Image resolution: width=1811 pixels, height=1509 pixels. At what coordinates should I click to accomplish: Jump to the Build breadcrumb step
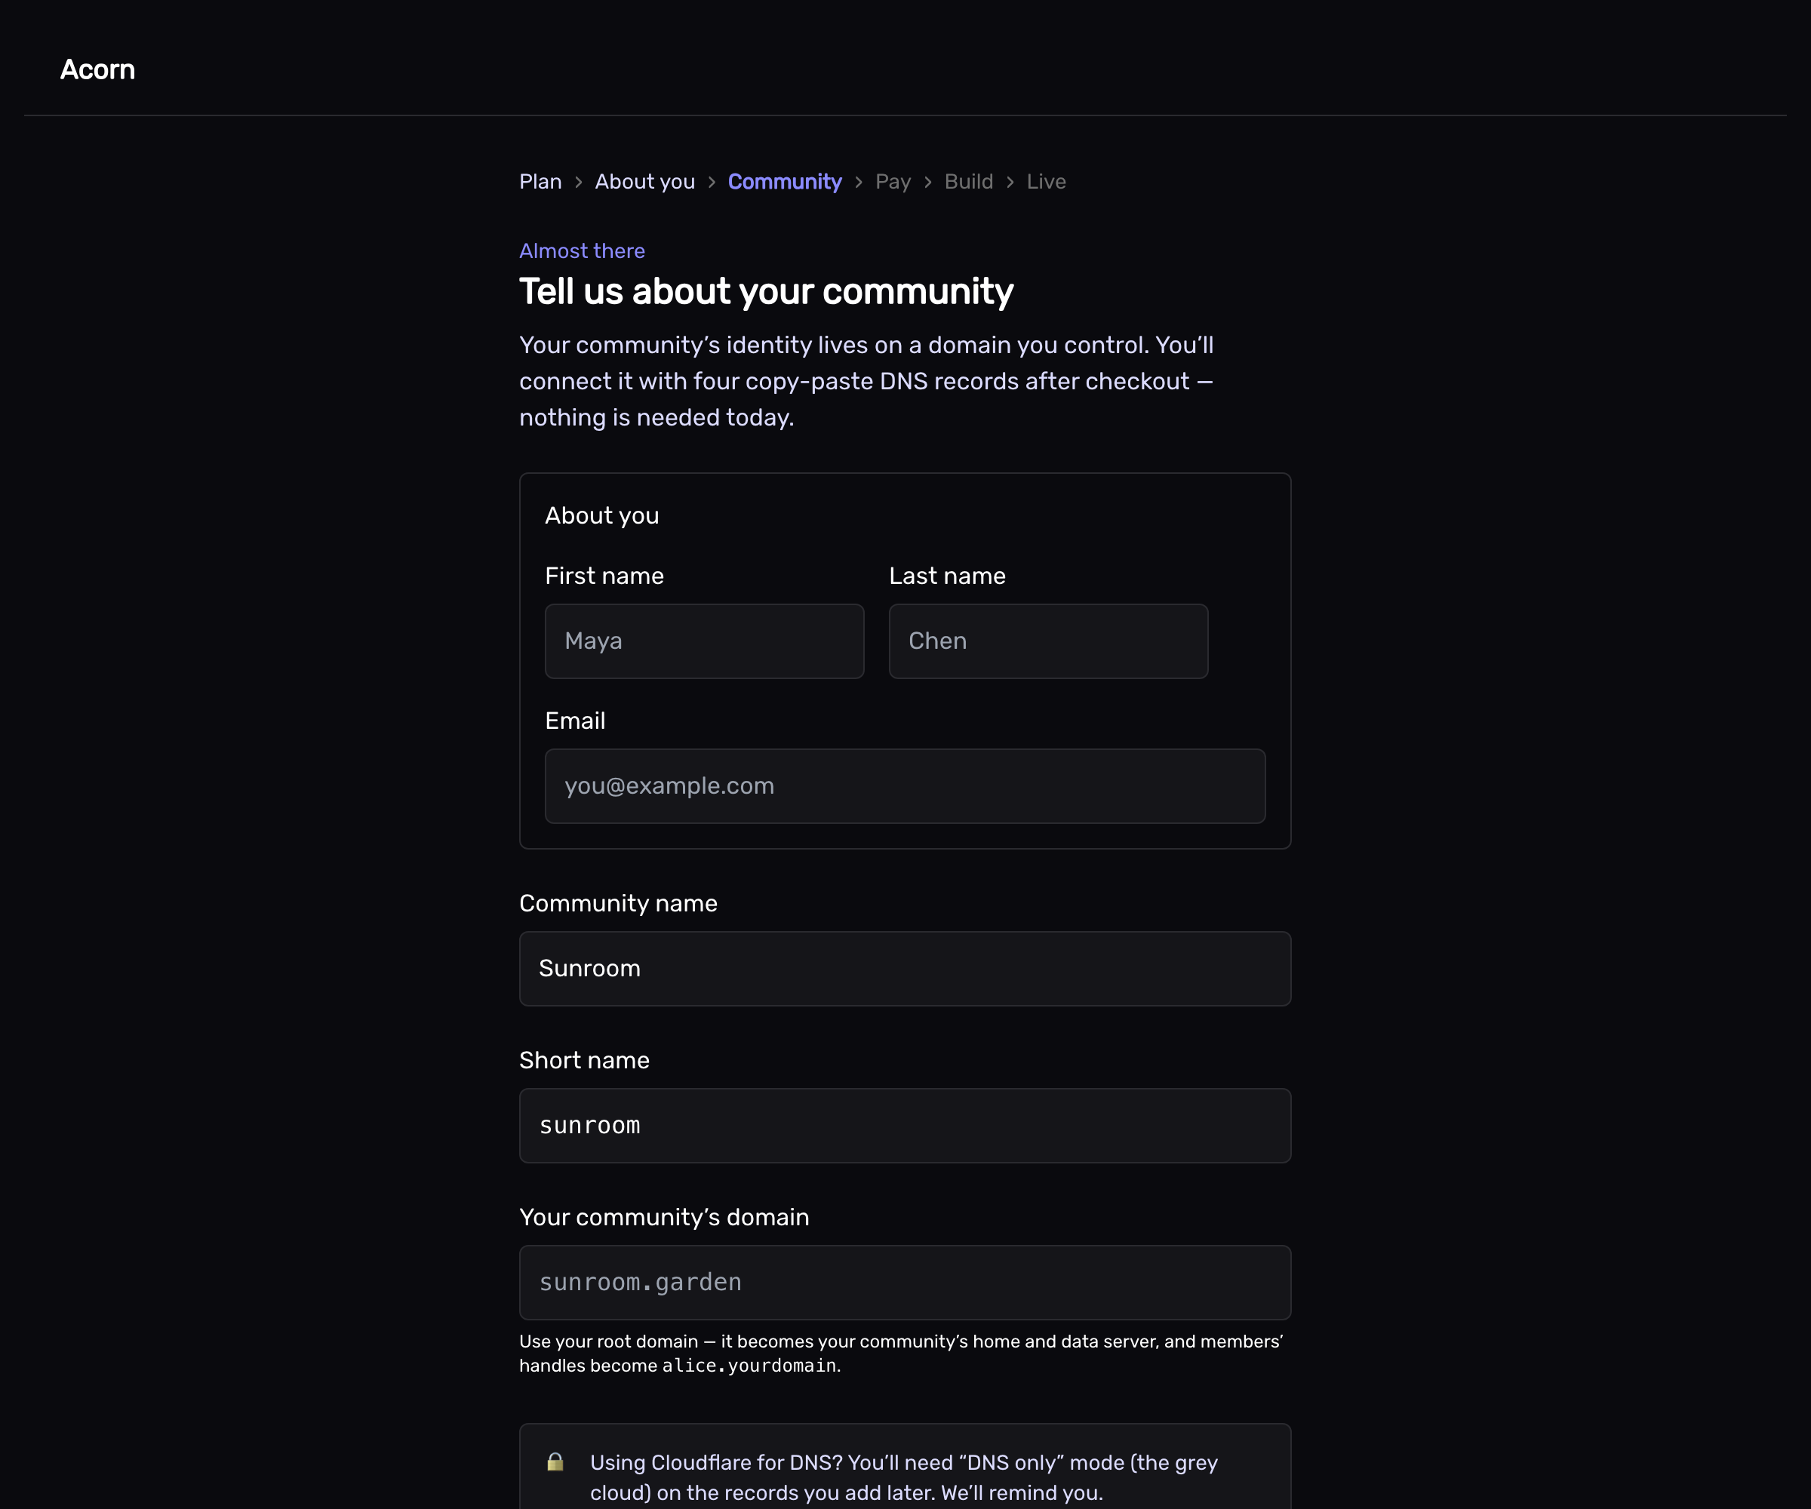(x=968, y=182)
